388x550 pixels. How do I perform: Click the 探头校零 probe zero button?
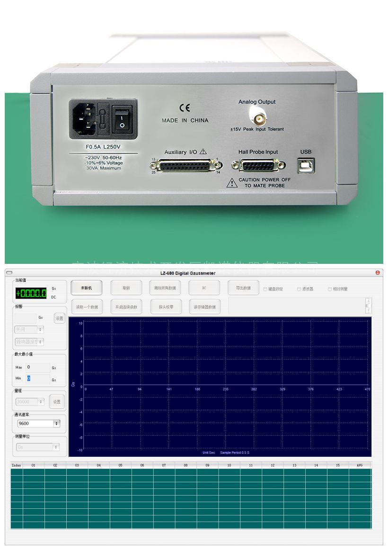(x=165, y=307)
